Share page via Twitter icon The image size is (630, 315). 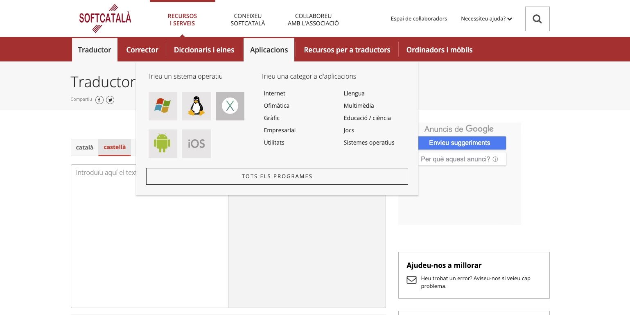click(110, 100)
